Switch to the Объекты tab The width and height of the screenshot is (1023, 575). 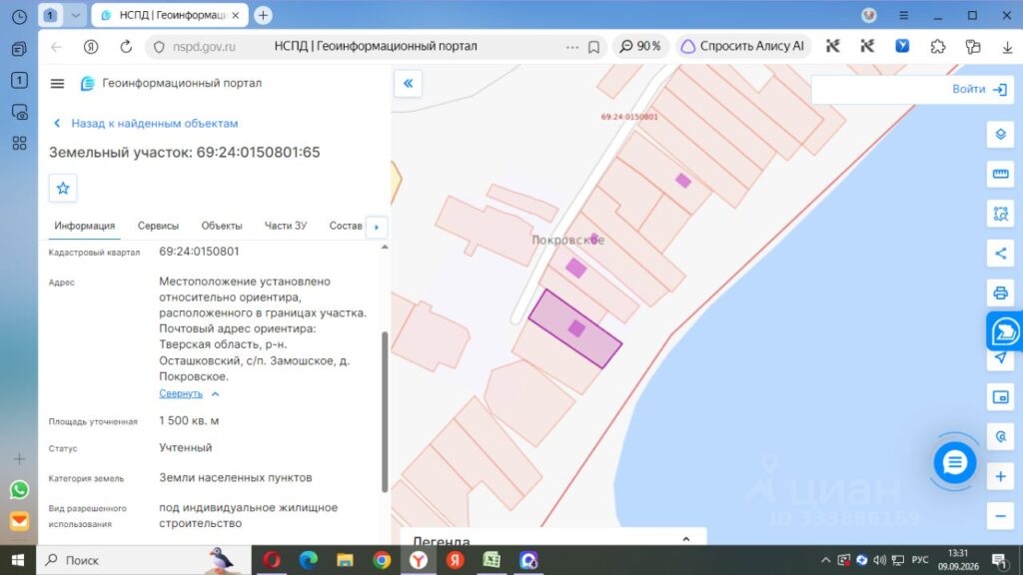tap(221, 226)
